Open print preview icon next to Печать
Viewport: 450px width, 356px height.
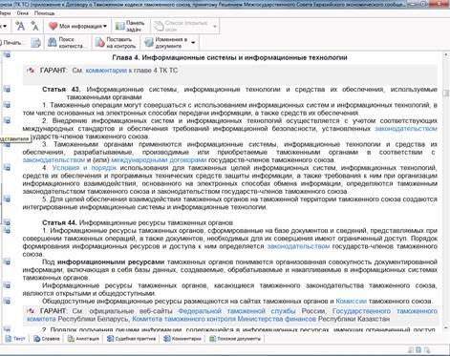pyautogui.click(x=35, y=43)
